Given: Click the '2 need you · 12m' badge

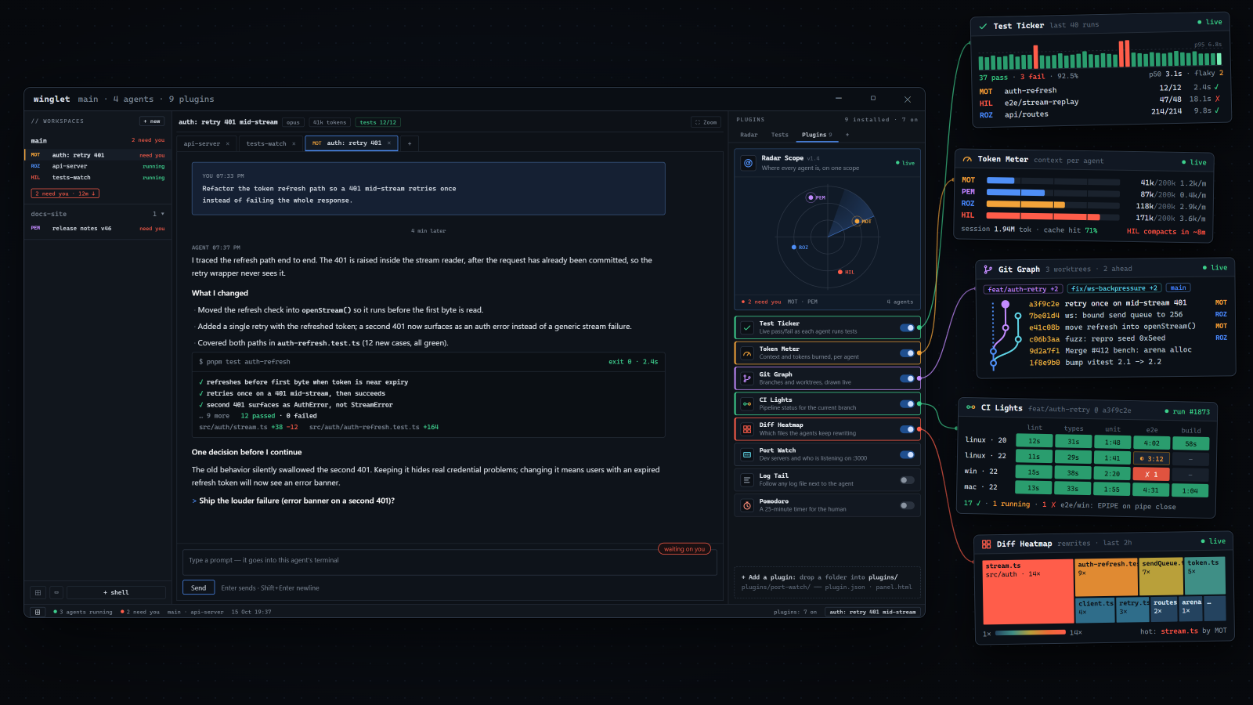Looking at the screenshot, I should (65, 193).
